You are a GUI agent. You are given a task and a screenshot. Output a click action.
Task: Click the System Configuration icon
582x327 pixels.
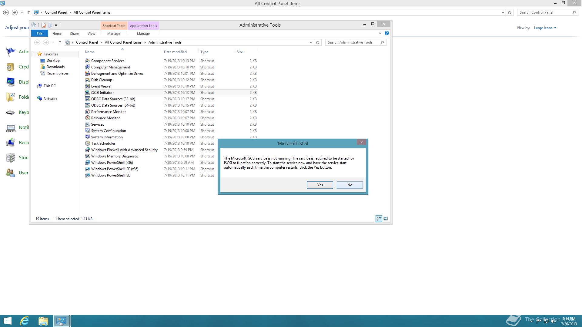pos(87,131)
